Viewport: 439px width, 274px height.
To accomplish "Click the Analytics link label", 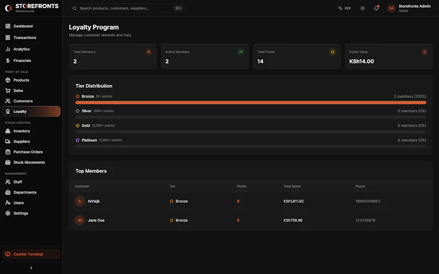I will 21,49.
